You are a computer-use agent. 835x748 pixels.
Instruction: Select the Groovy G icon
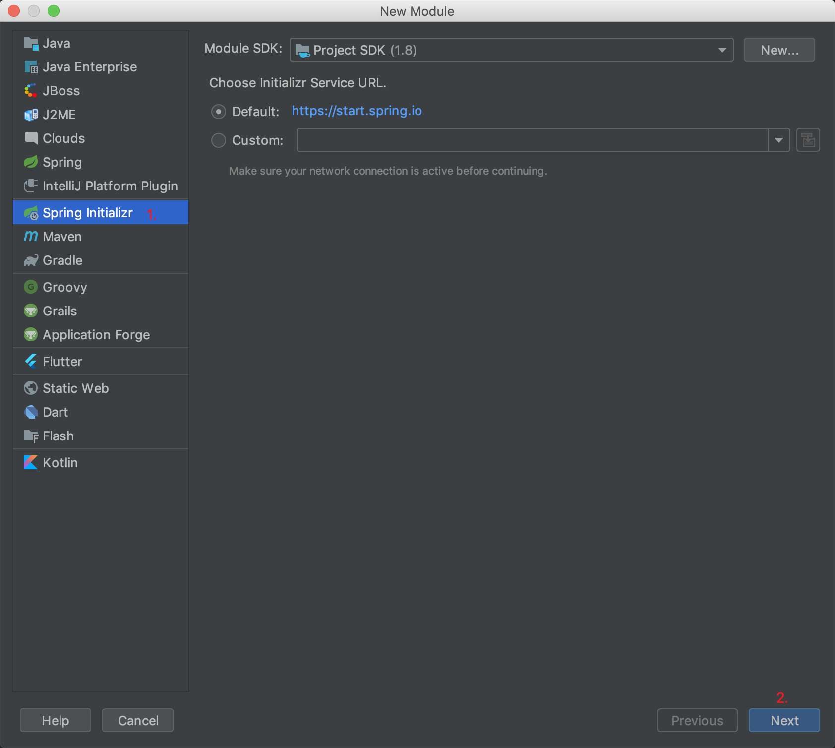click(31, 287)
